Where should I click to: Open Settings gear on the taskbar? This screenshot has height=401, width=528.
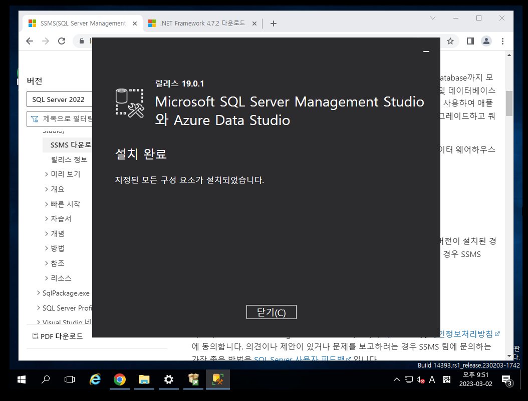click(169, 379)
